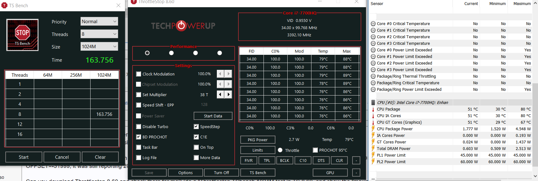Click the power icon for GT Cores Power
The height and width of the screenshot is (181, 538).
click(x=373, y=142)
